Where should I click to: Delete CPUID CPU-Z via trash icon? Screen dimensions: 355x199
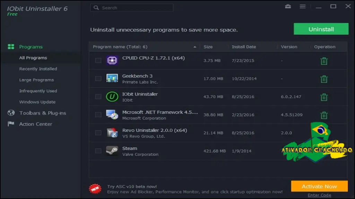324,61
